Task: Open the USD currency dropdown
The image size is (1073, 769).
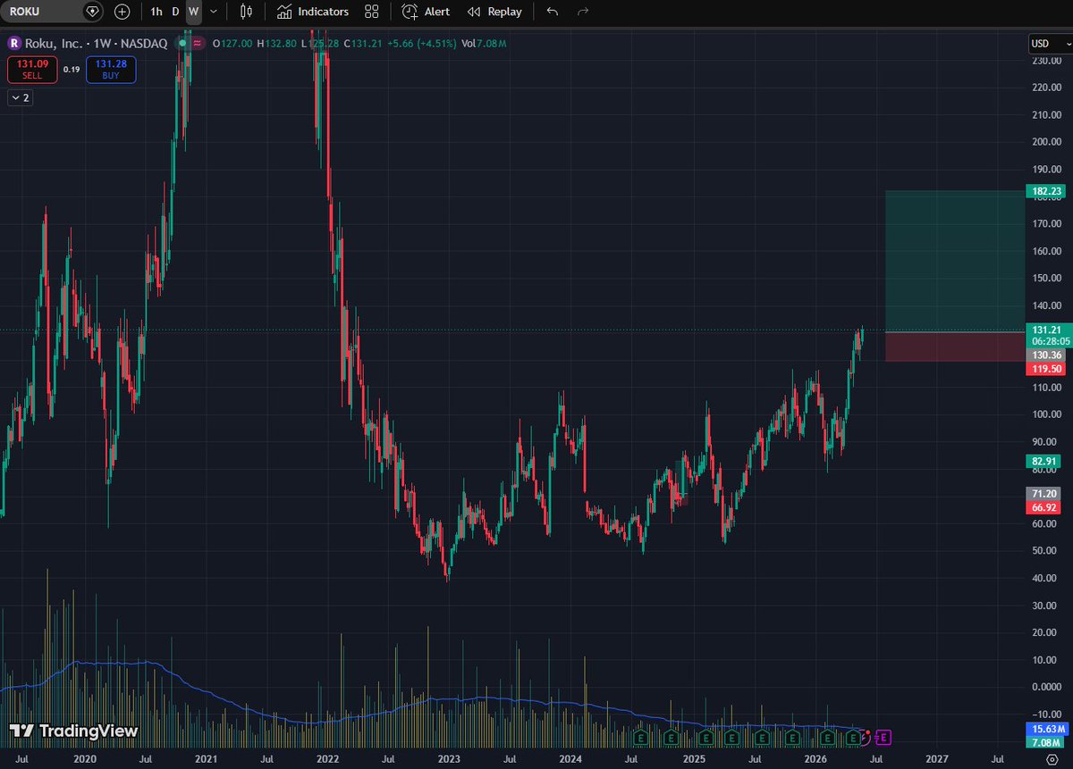Action: (1051, 43)
